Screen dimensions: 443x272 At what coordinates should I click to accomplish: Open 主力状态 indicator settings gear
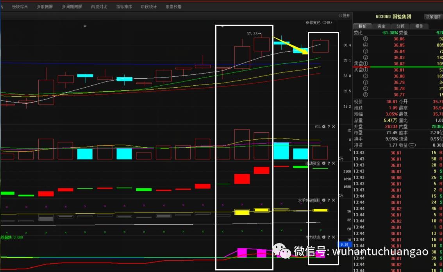click(323, 237)
